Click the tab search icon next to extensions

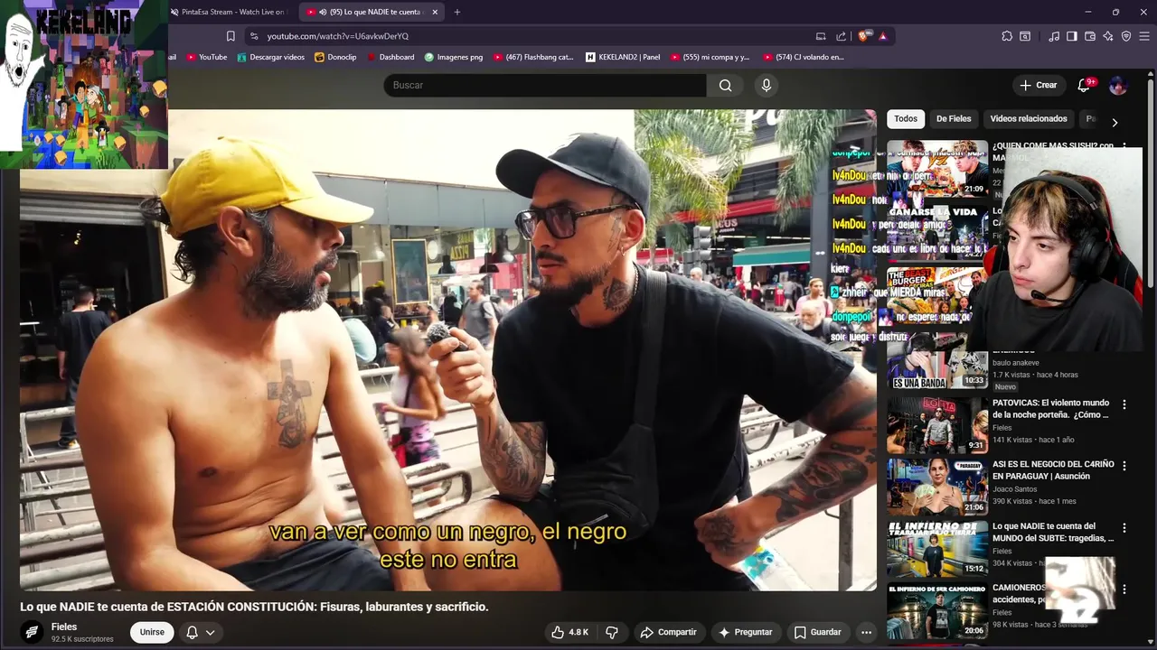[1025, 36]
